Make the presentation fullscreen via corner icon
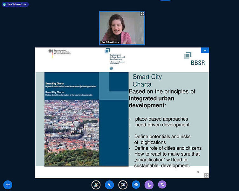 pyautogui.click(x=206, y=175)
